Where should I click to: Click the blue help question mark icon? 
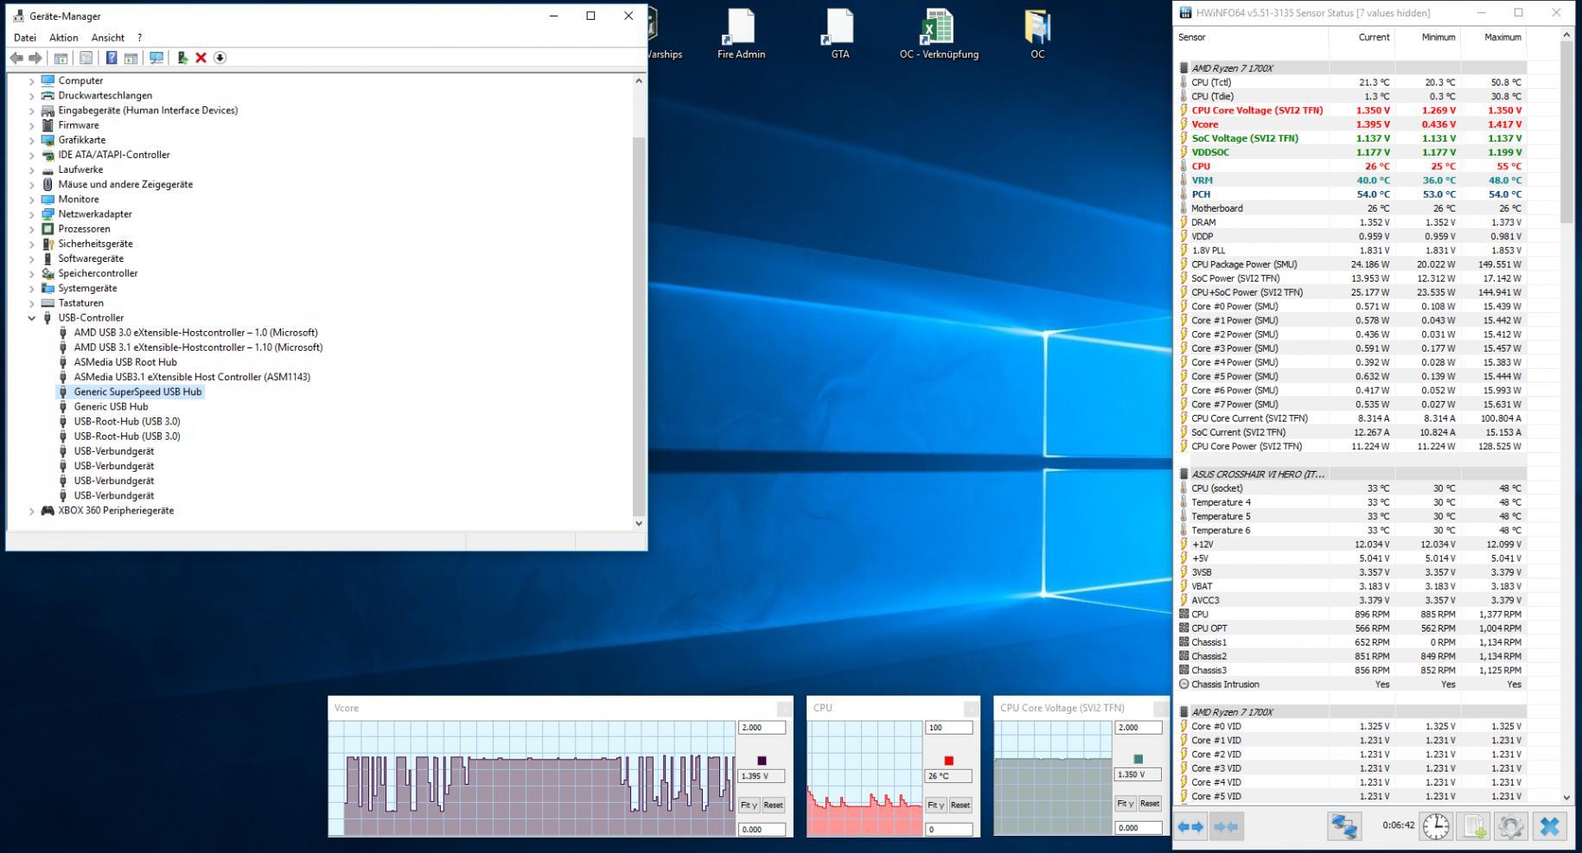[x=112, y=58]
